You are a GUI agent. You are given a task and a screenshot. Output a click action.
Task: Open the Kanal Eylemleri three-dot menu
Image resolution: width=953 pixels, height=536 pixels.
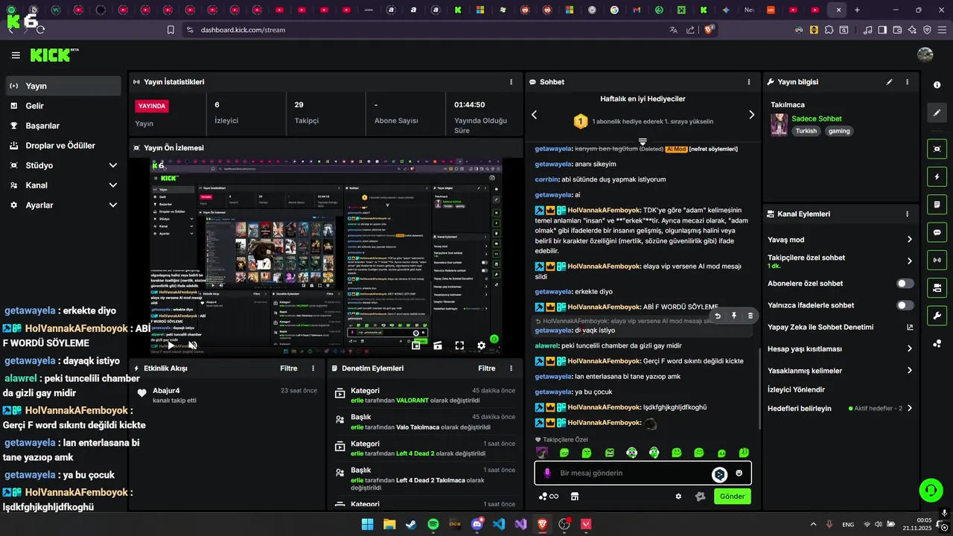click(x=907, y=214)
